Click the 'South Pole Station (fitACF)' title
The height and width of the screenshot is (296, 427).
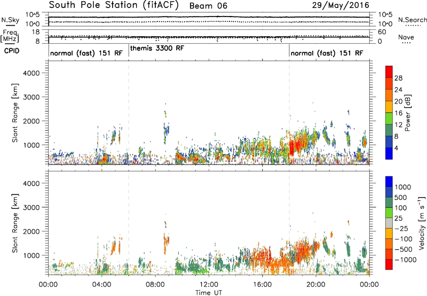pyautogui.click(x=114, y=5)
